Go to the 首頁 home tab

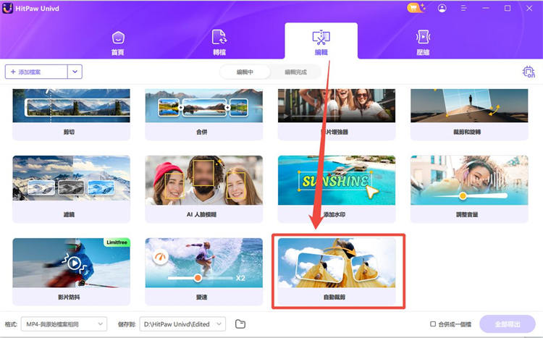pos(117,43)
